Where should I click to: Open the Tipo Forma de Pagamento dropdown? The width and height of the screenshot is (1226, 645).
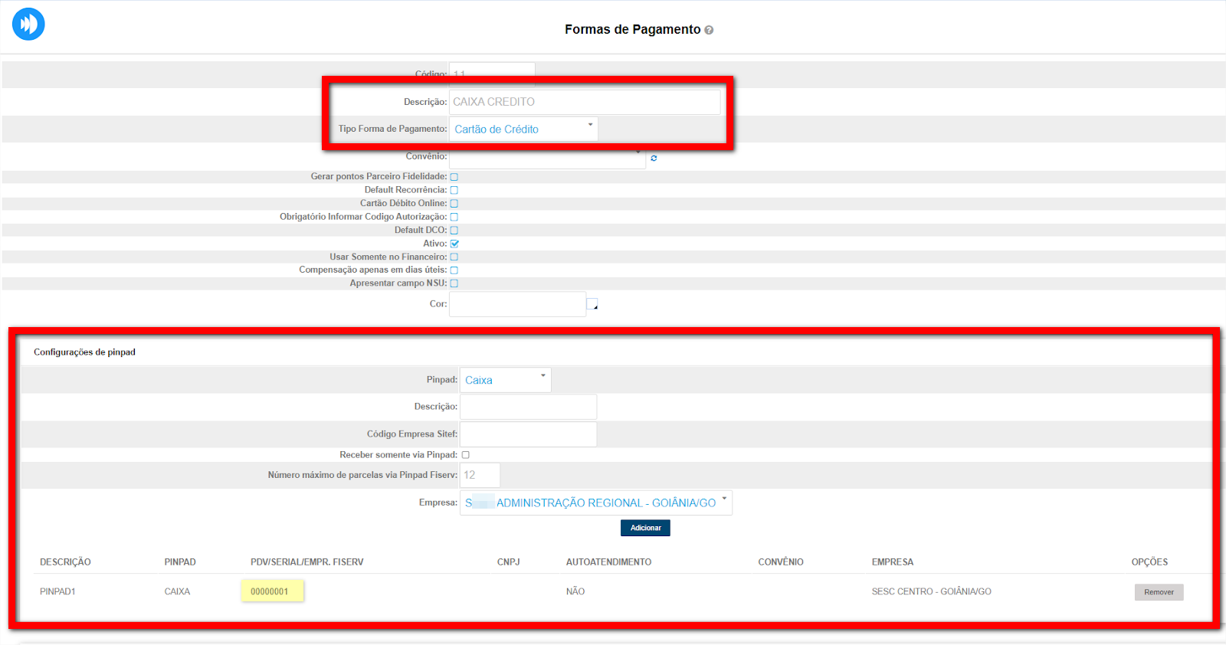click(523, 129)
